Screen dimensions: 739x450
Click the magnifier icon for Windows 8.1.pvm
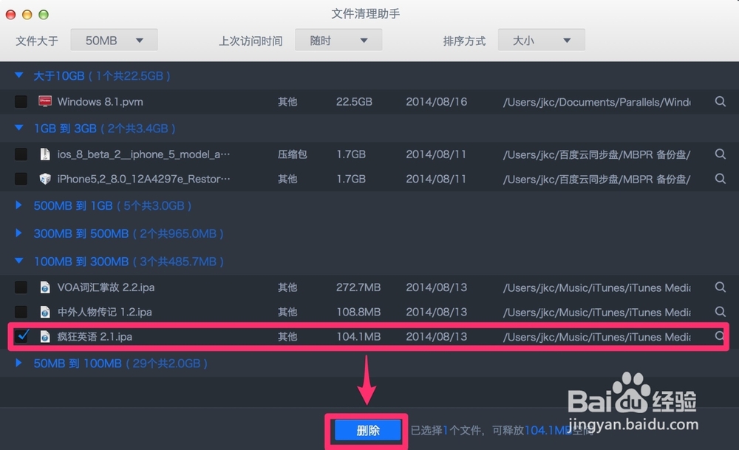(721, 101)
